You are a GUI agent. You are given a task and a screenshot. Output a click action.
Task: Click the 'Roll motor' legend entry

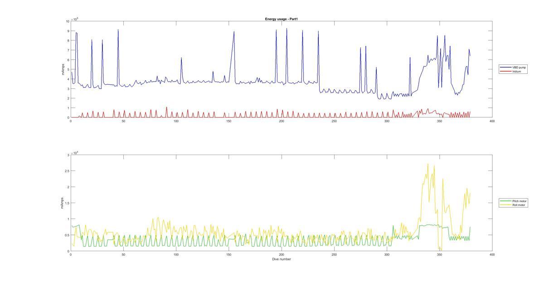519,205
